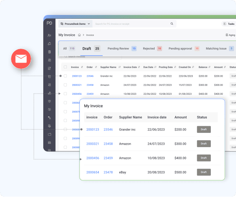
Task: Check the box for invoice 2000321
Action: coord(65,85)
